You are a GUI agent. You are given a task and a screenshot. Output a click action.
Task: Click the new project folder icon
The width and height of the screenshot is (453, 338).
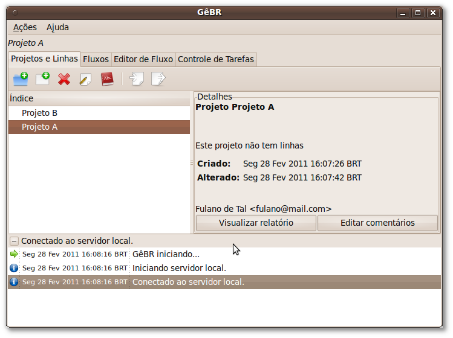pyautogui.click(x=21, y=78)
